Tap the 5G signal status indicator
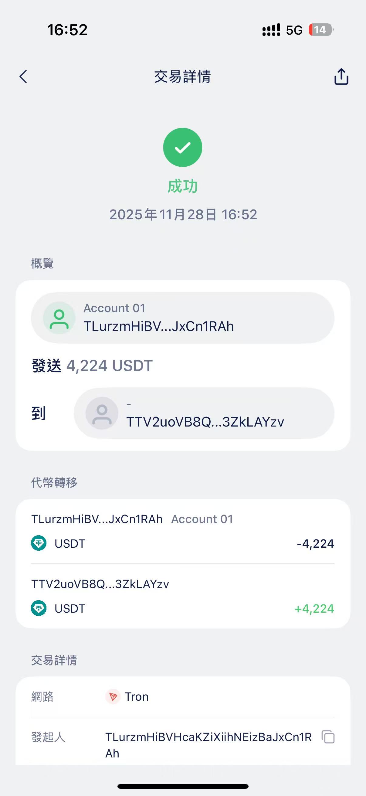The image size is (366, 796). 294,30
